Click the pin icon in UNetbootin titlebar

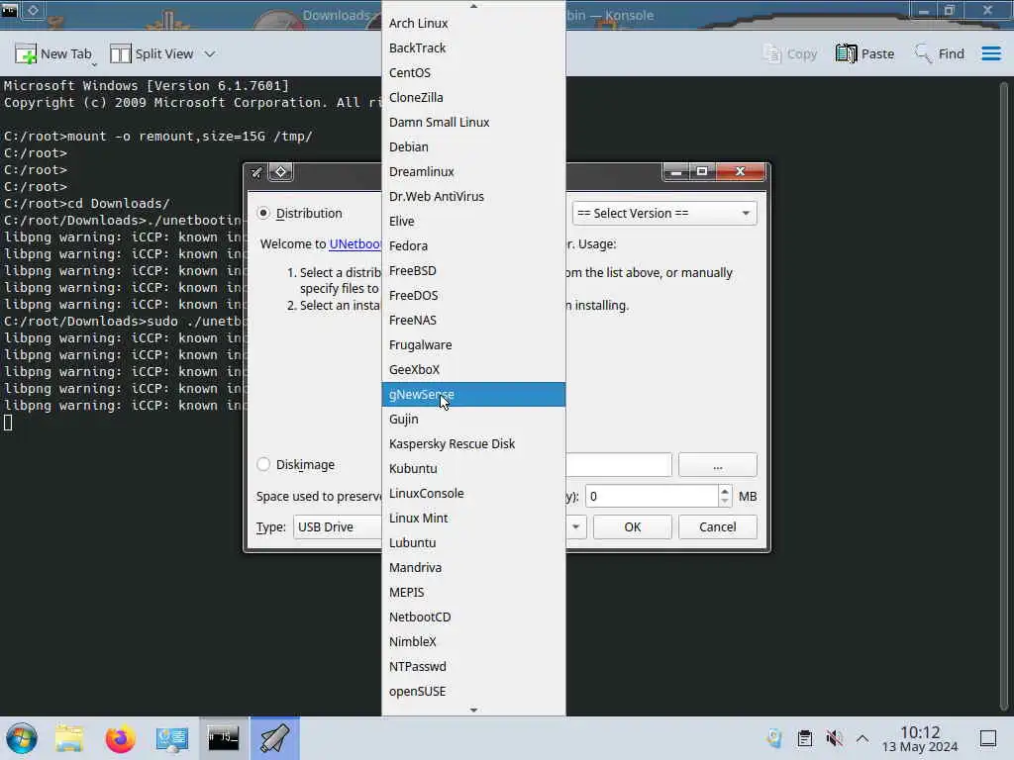tap(256, 172)
